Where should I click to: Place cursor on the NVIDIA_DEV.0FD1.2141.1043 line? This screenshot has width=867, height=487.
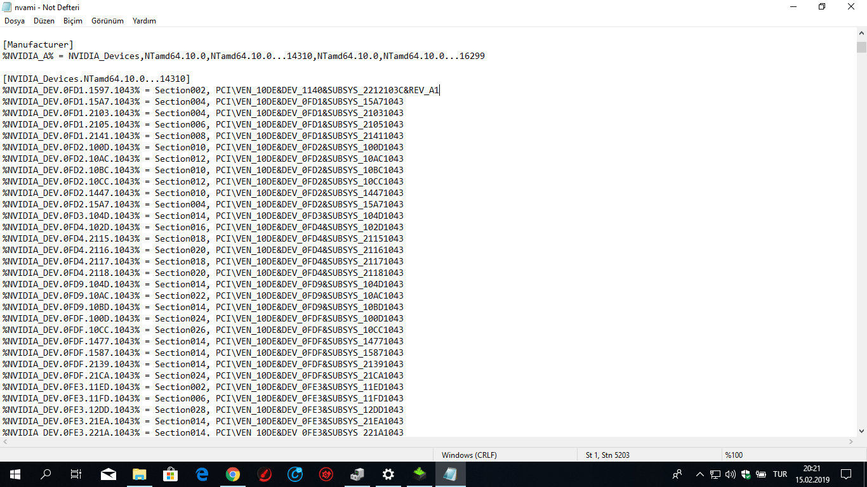[203, 136]
